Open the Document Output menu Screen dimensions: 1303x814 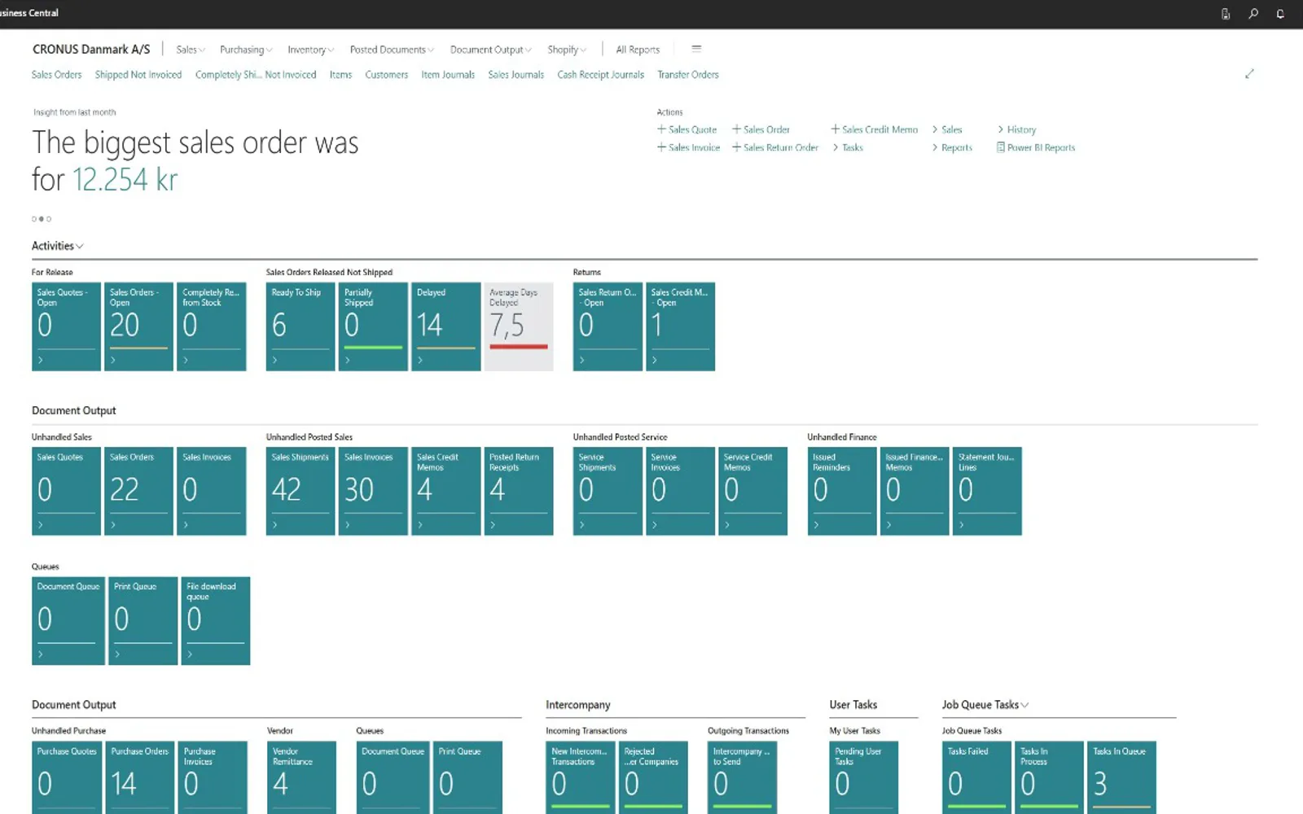(490, 50)
